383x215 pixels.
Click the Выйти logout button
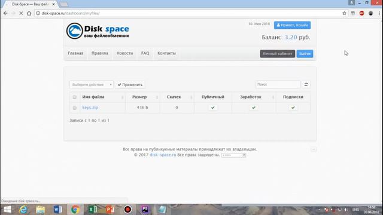305,54
